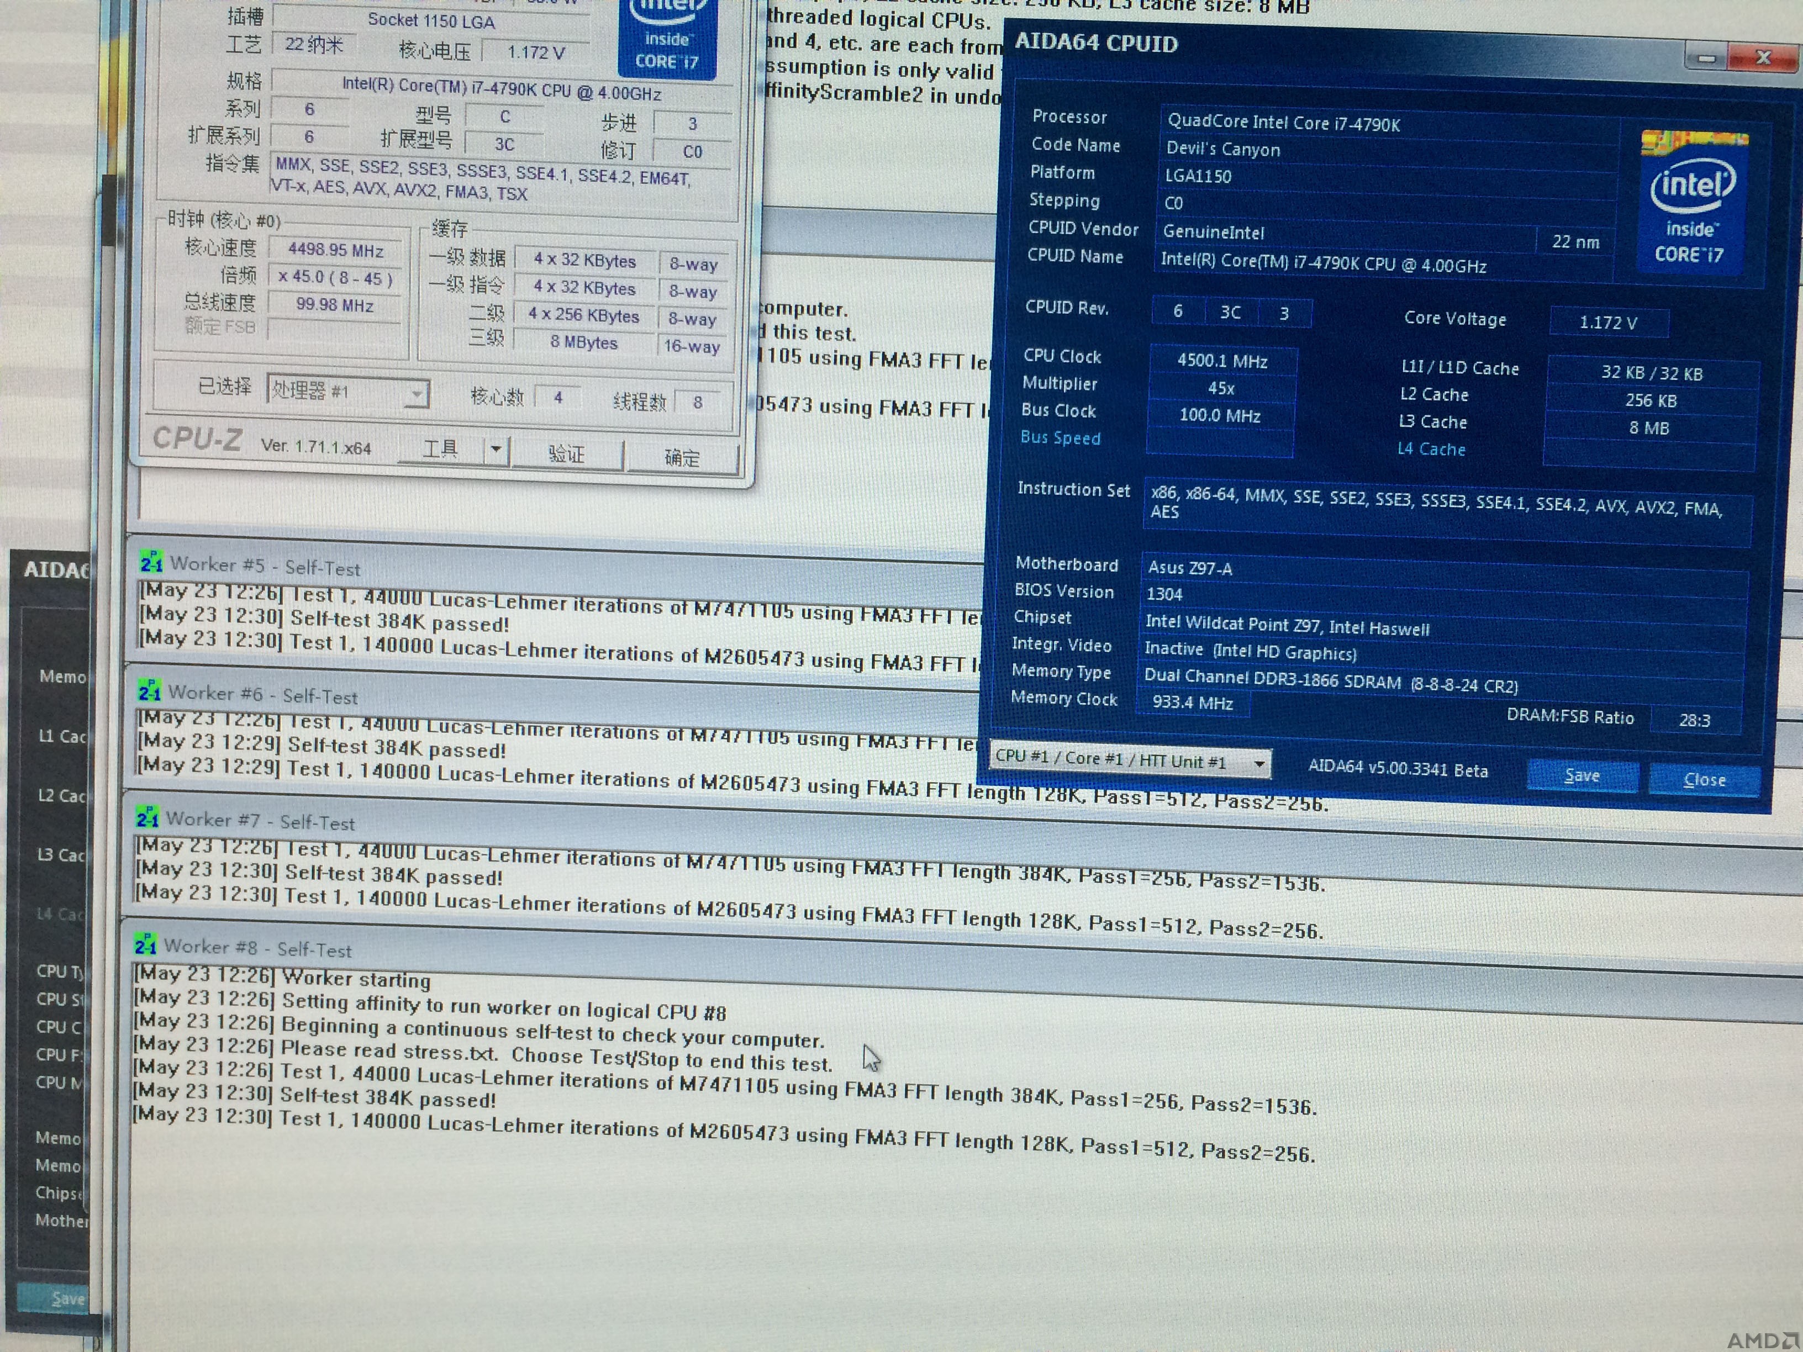This screenshot has height=1352, width=1803.
Task: Click the Worker #8 Self-Test window icon
Action: [x=145, y=944]
